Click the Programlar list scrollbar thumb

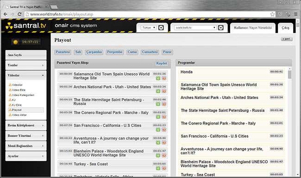pyautogui.click(x=290, y=74)
